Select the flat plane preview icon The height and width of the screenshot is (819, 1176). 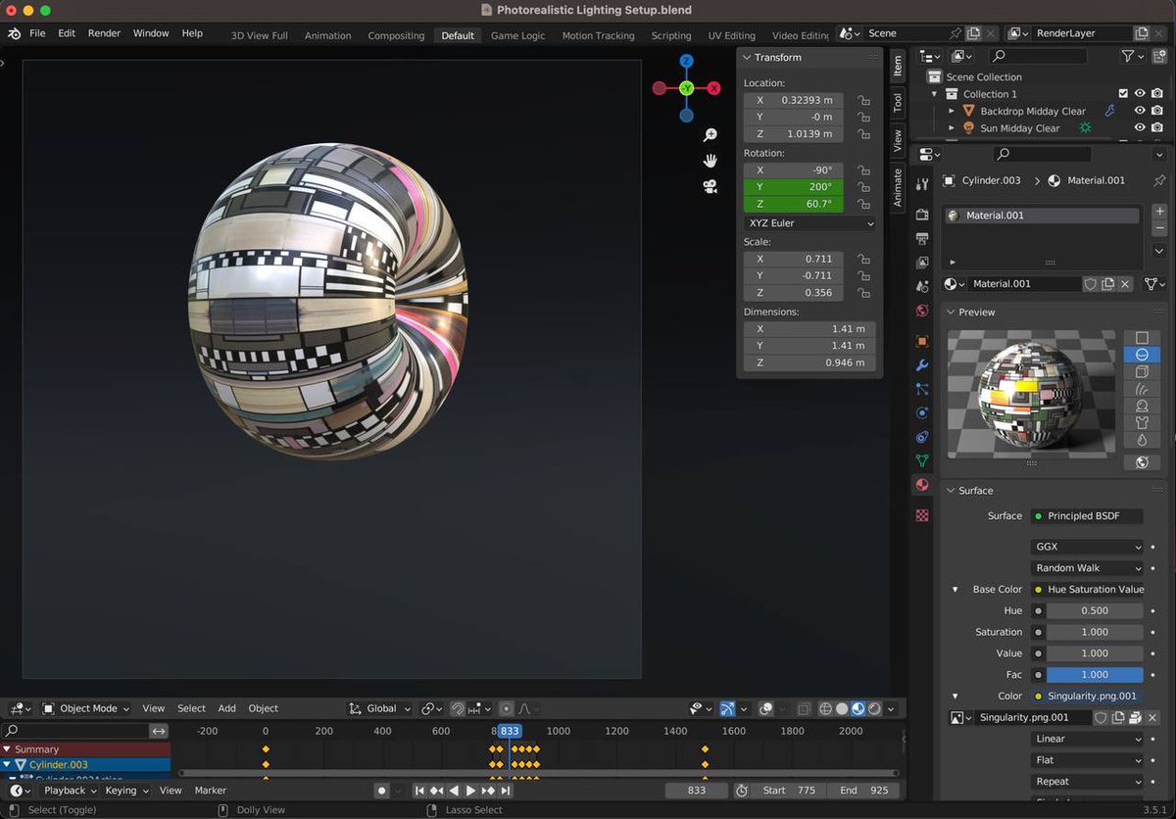pos(1142,338)
